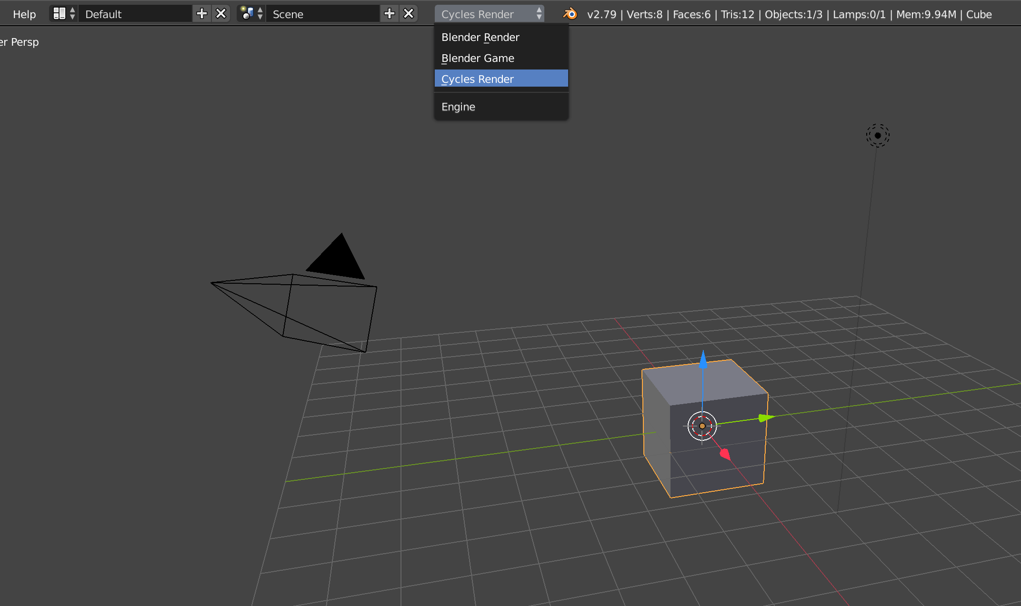Delete current Scene with X icon
This screenshot has width=1021, height=606.
point(409,14)
